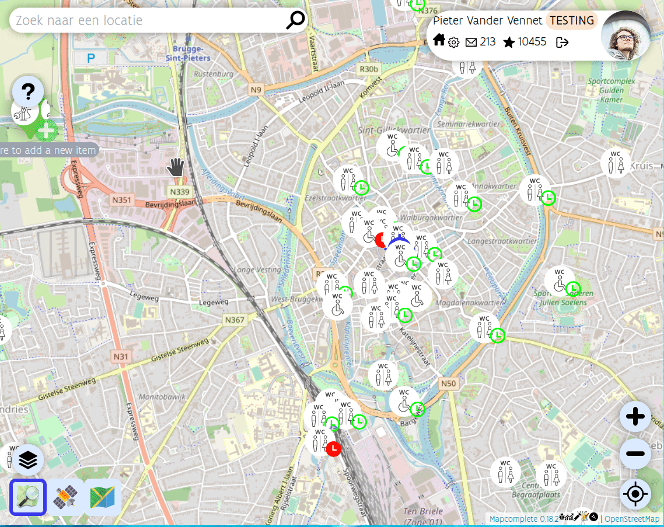The width and height of the screenshot is (664, 527).
Task: Center map on my current location
Action: (x=635, y=495)
